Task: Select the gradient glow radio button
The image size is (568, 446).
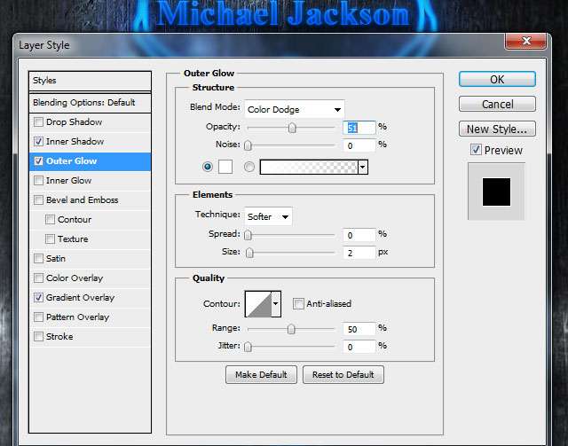Action: (248, 167)
